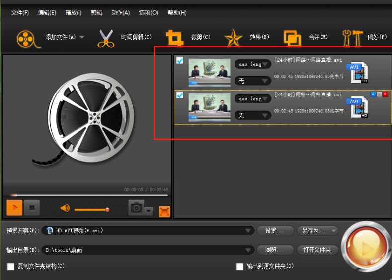The width and height of the screenshot is (392, 280).
Task: Open the scissors time-clip tool
Action: 106,38
